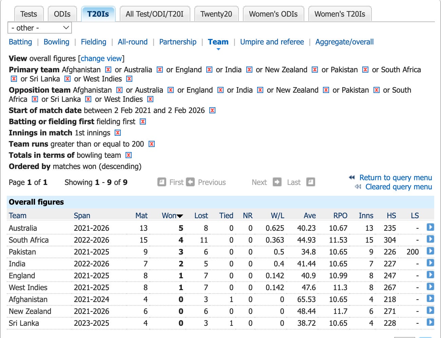Image resolution: width=441 pixels, height=338 pixels.
Task: Remove Sri Lanka from Primary team filter
Action: click(68, 79)
